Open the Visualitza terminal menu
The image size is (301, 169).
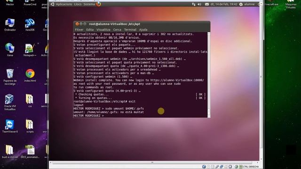(x=103, y=30)
